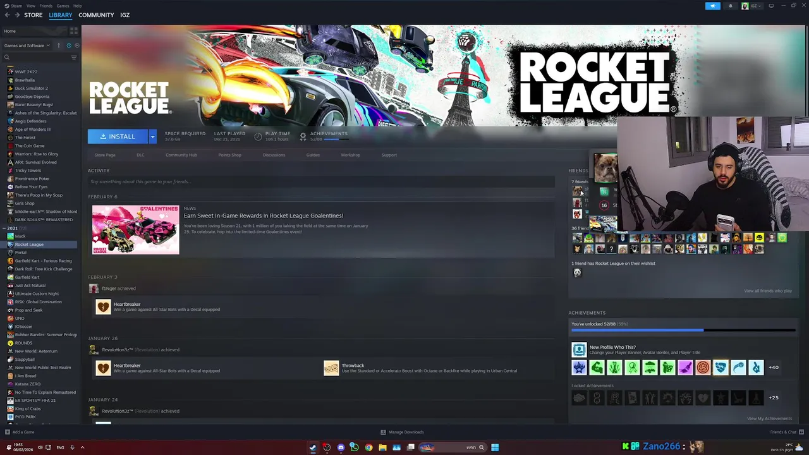Image resolution: width=809 pixels, height=455 pixels.
Task: Open the notifications bell
Action: tap(731, 6)
